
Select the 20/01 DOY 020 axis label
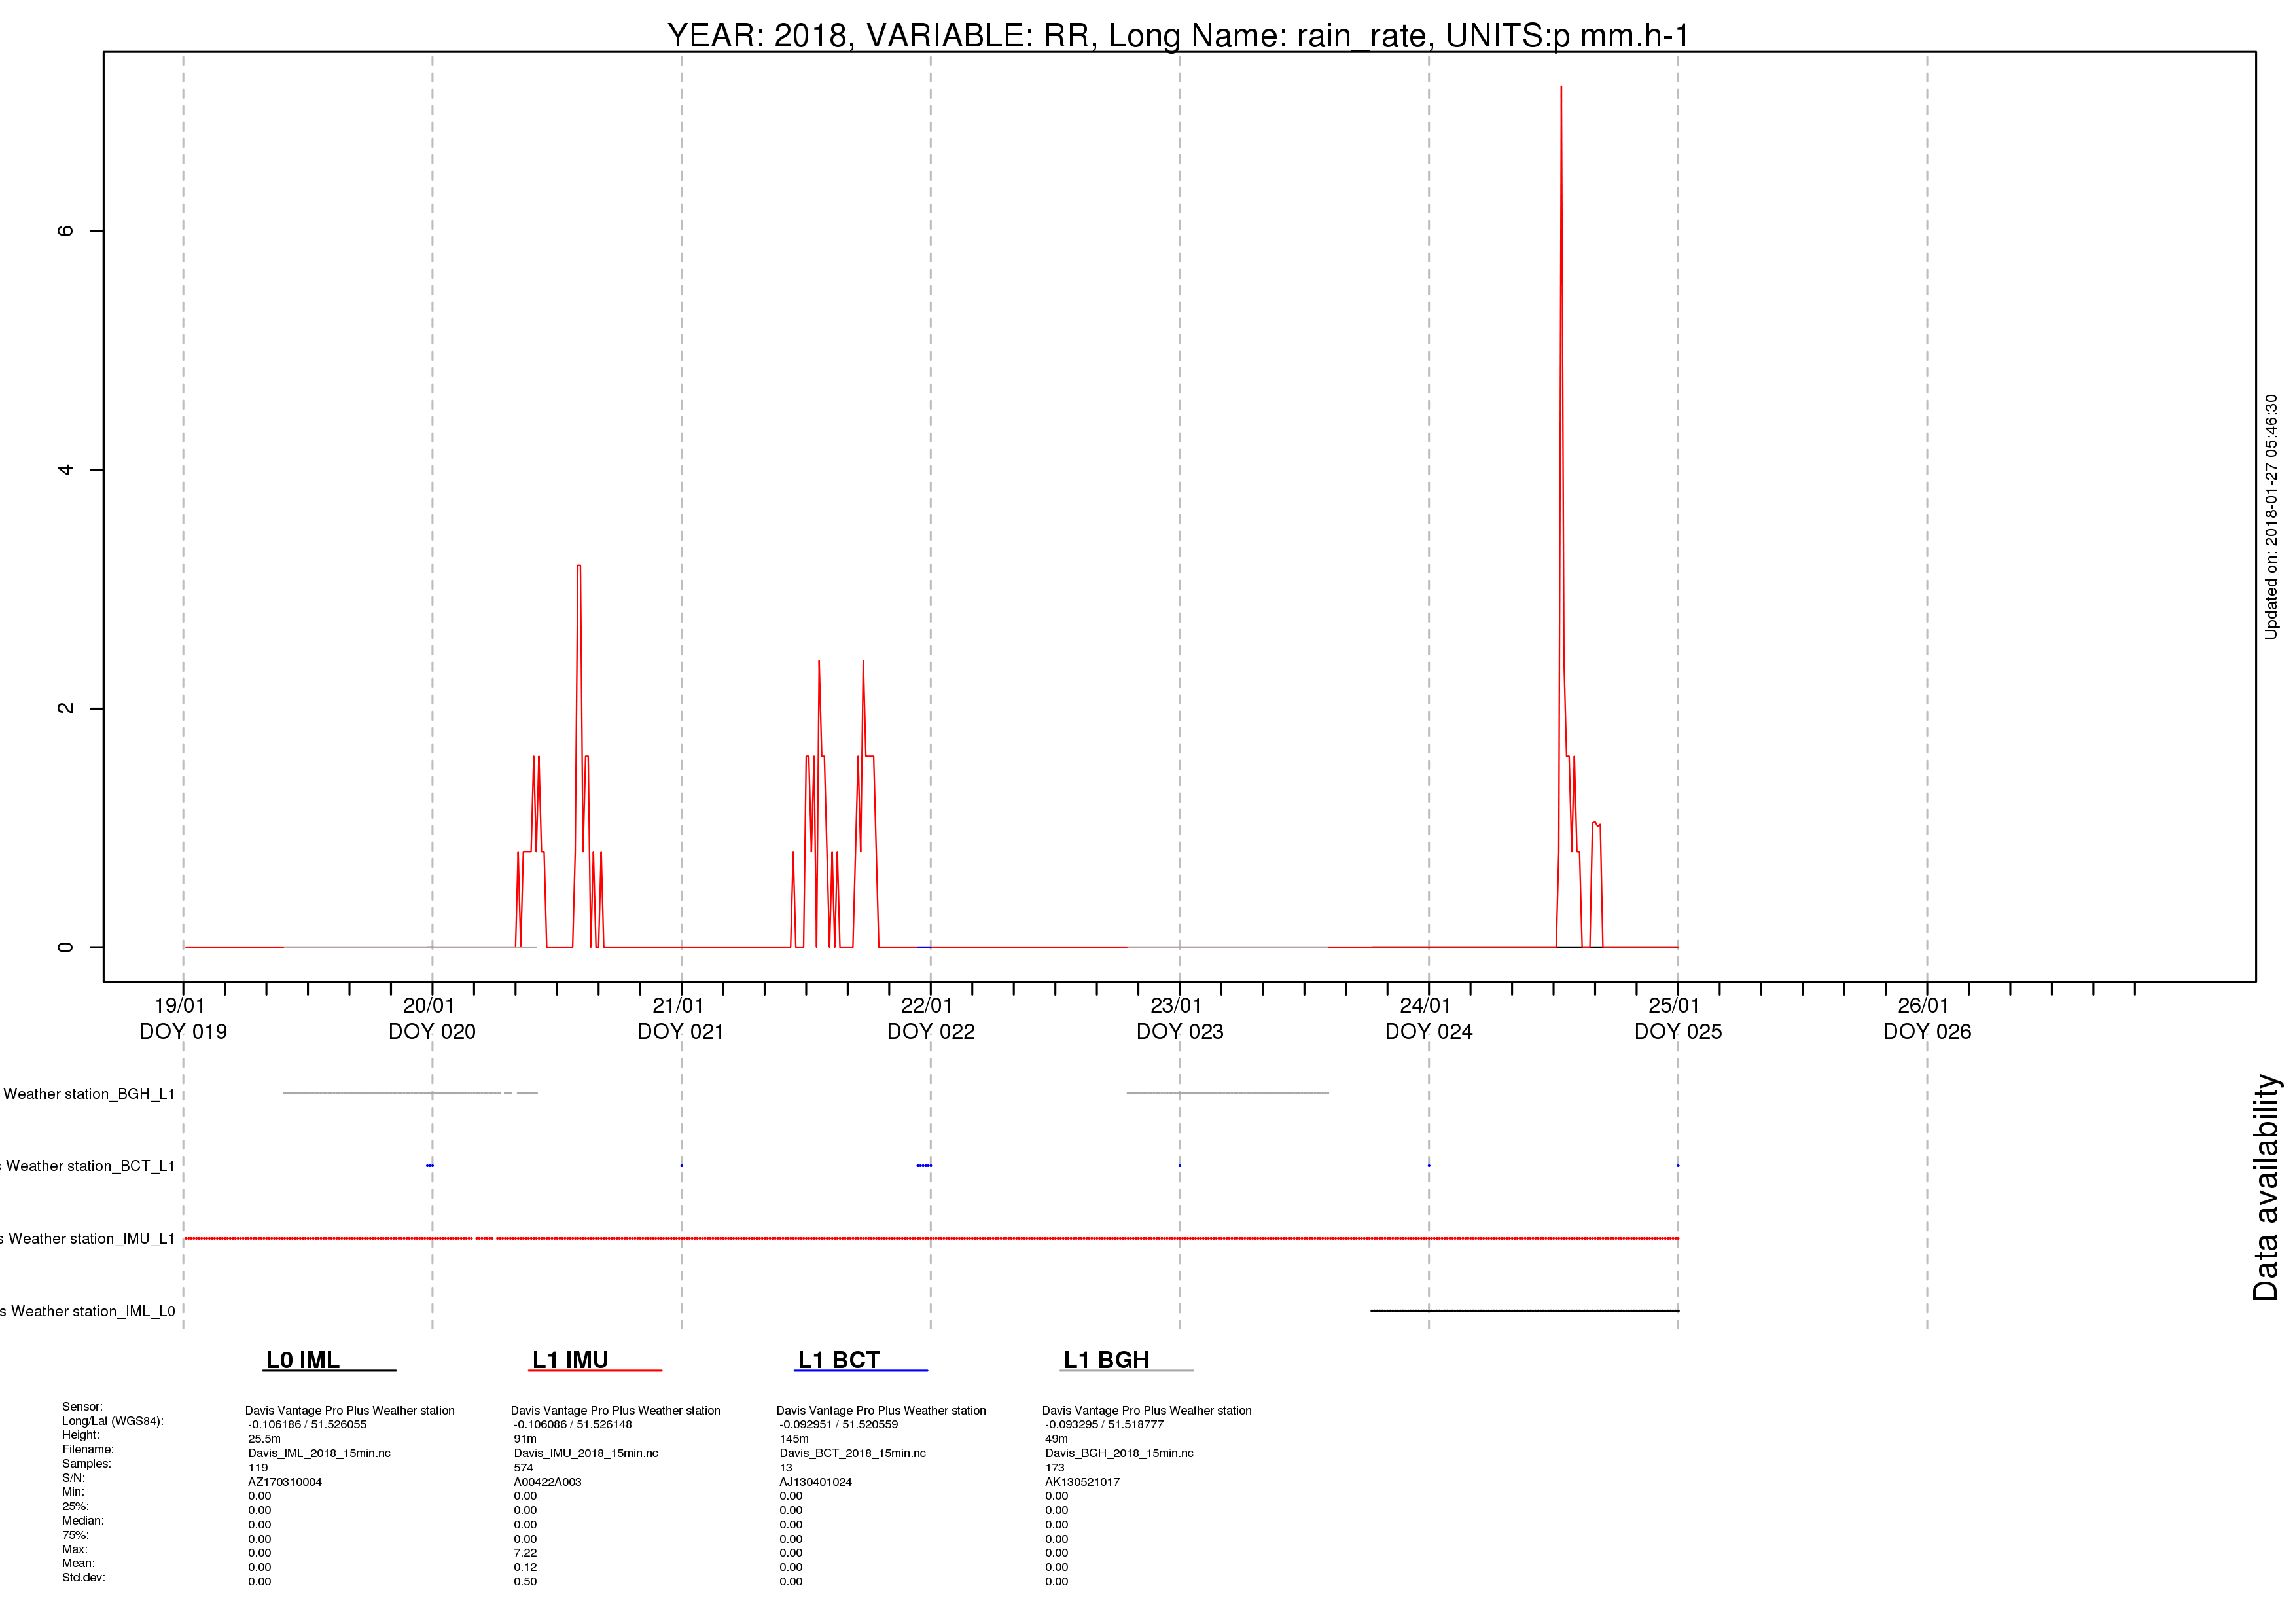click(432, 1018)
